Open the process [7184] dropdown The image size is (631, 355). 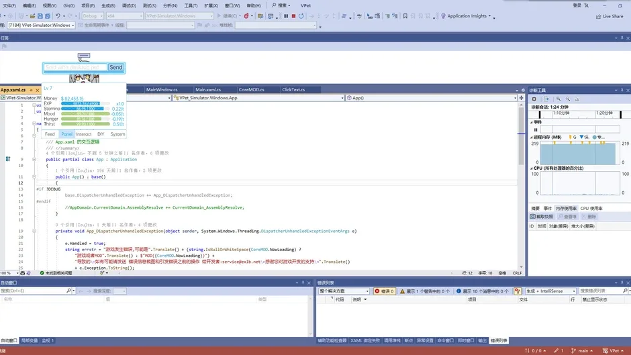41,25
